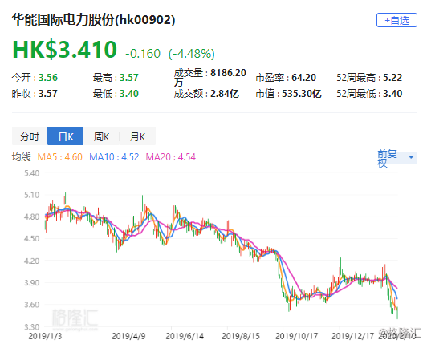This screenshot has width=427, height=344.
Task: Click the stock title 华能国际电力股份(hk00902)
Action: 93,20
